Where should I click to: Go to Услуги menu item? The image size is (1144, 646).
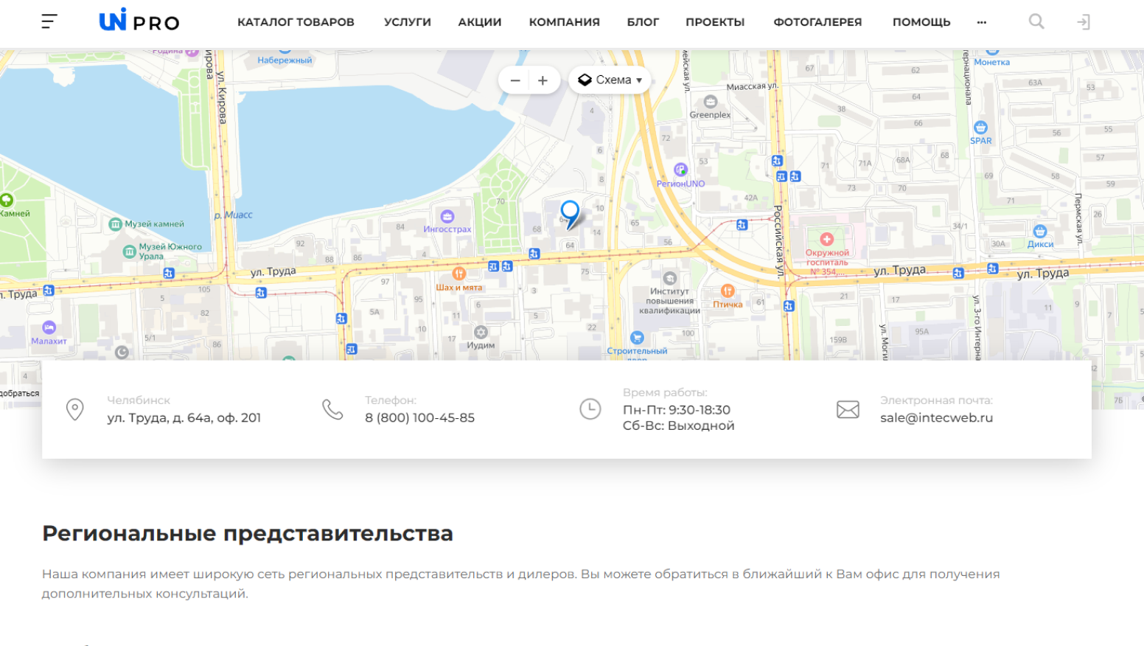point(407,22)
